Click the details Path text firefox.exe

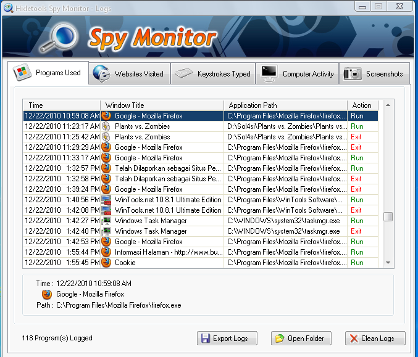[x=119, y=305]
